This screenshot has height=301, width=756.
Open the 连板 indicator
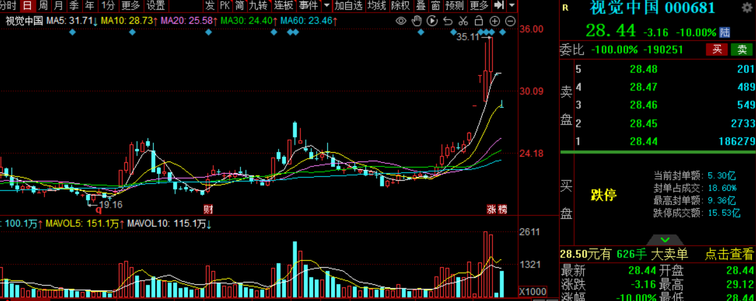pyautogui.click(x=284, y=6)
